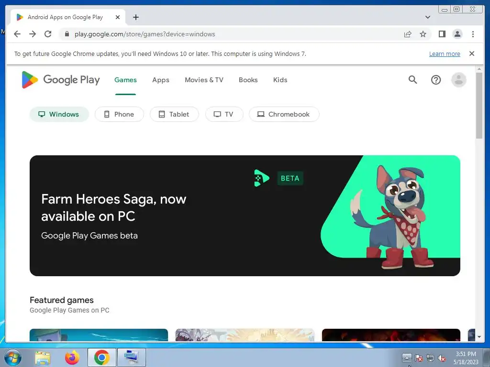Filter games by Tablet
490x367 pixels.
[174, 114]
